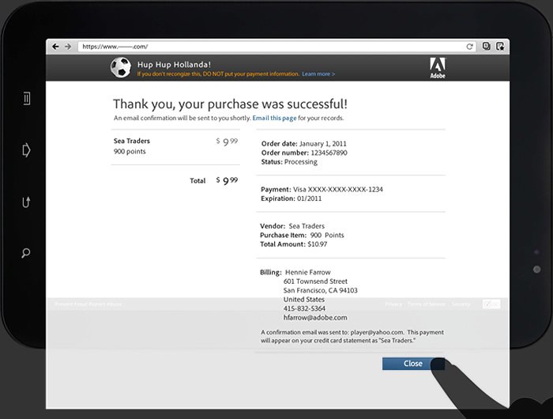Image resolution: width=553 pixels, height=419 pixels.
Task: Tap the tablet back icon on left bezel
Action: point(26,202)
